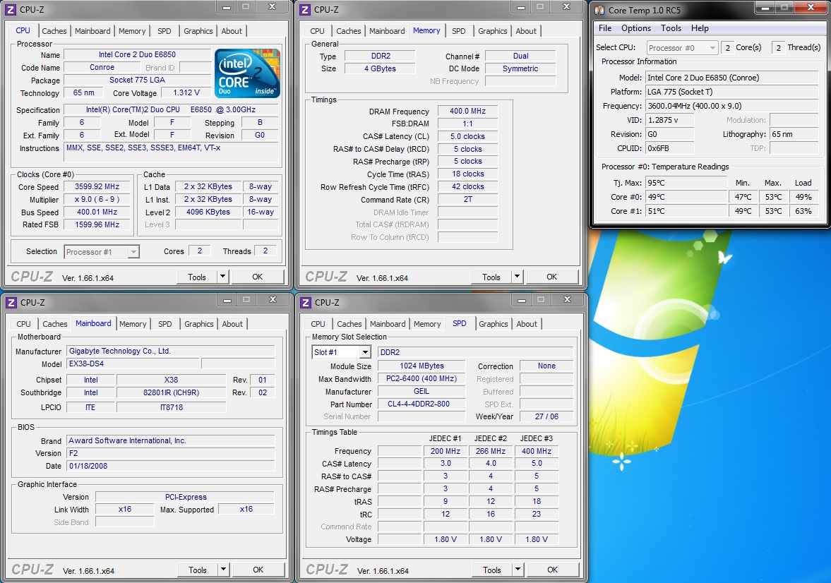Screen dimensions: 831x583
Task: Click the Z icon in Mainboard tab window title
Action: pos(11,303)
